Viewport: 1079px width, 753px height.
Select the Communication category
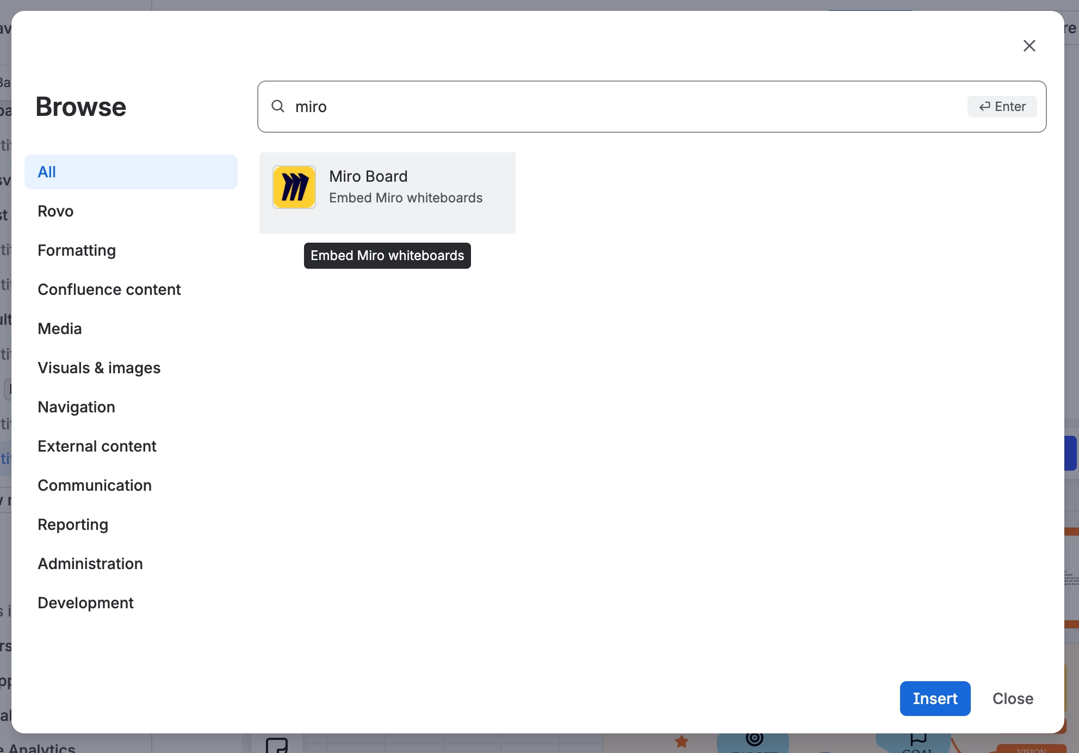pyautogui.click(x=131, y=485)
